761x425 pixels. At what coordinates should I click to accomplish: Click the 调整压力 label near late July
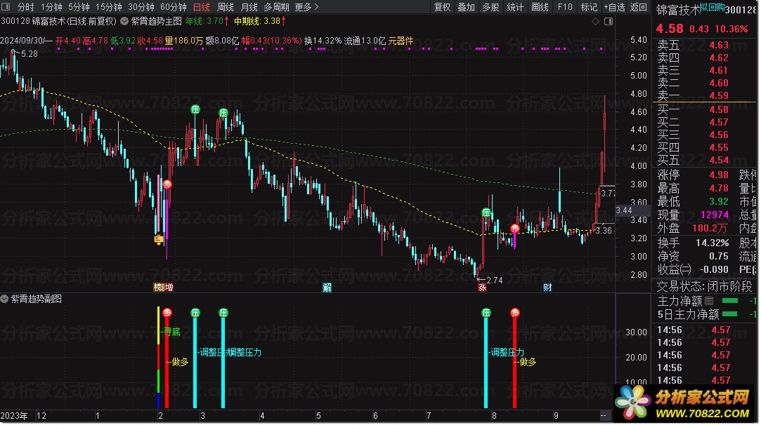click(x=507, y=352)
